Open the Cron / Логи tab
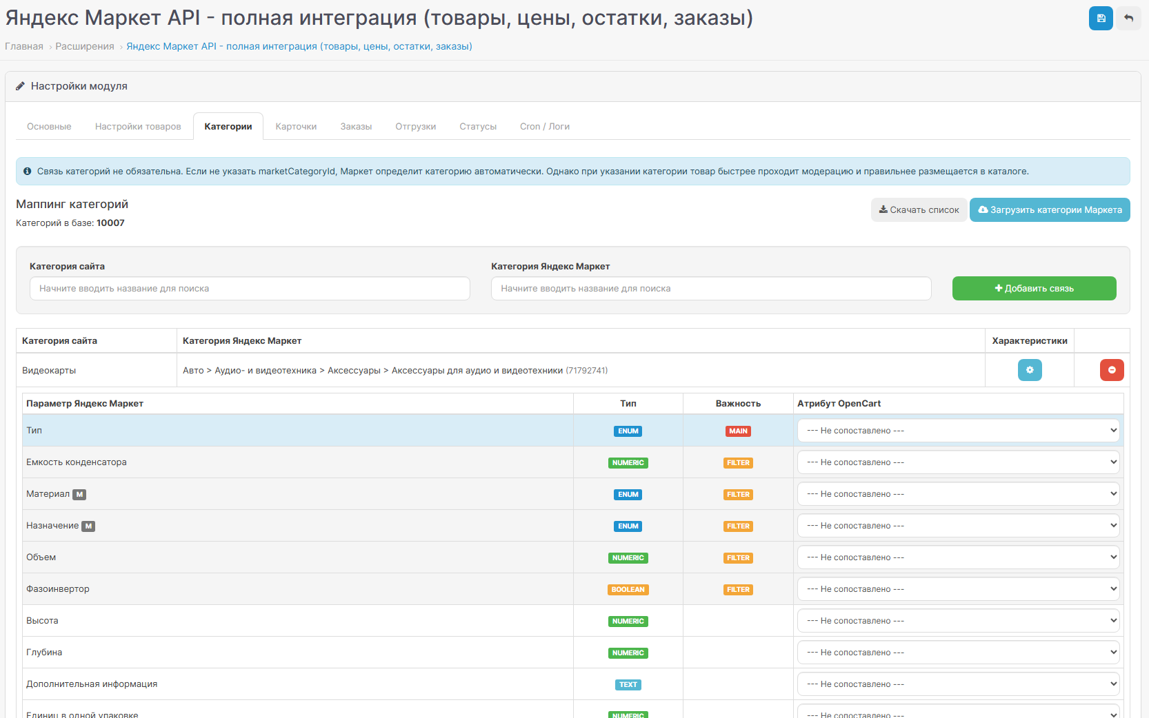 [545, 127]
